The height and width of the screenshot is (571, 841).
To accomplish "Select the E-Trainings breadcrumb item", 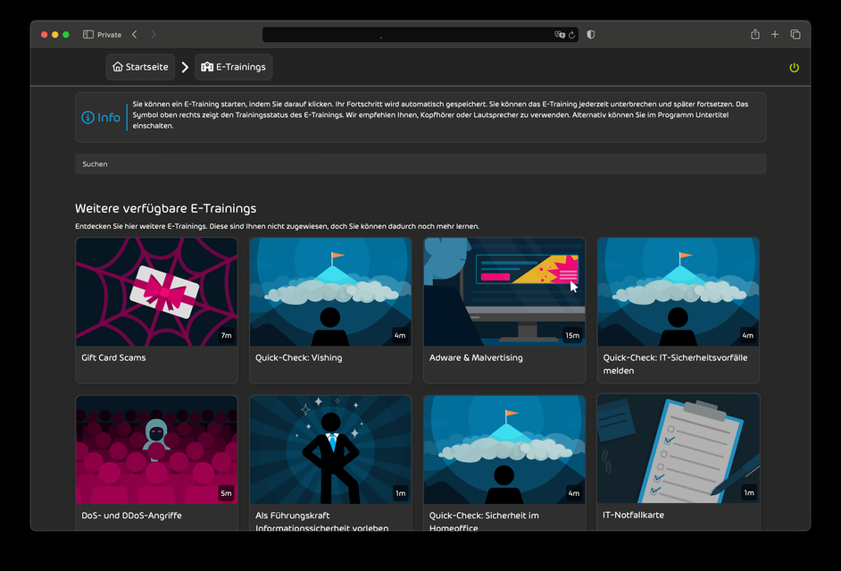I will [233, 66].
